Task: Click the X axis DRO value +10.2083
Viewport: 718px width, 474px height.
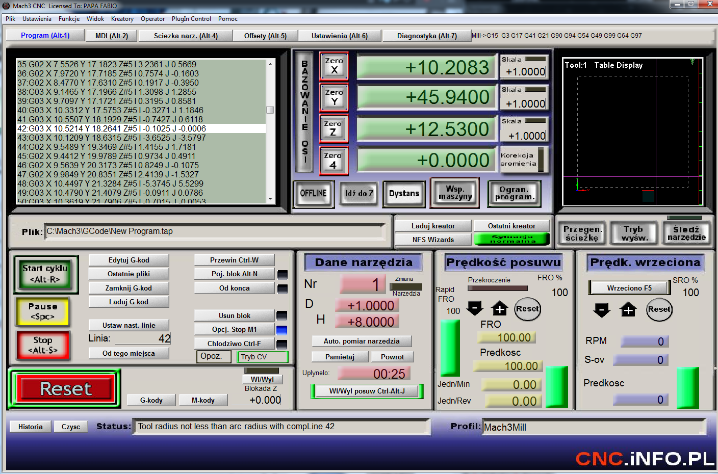Action: tap(426, 67)
